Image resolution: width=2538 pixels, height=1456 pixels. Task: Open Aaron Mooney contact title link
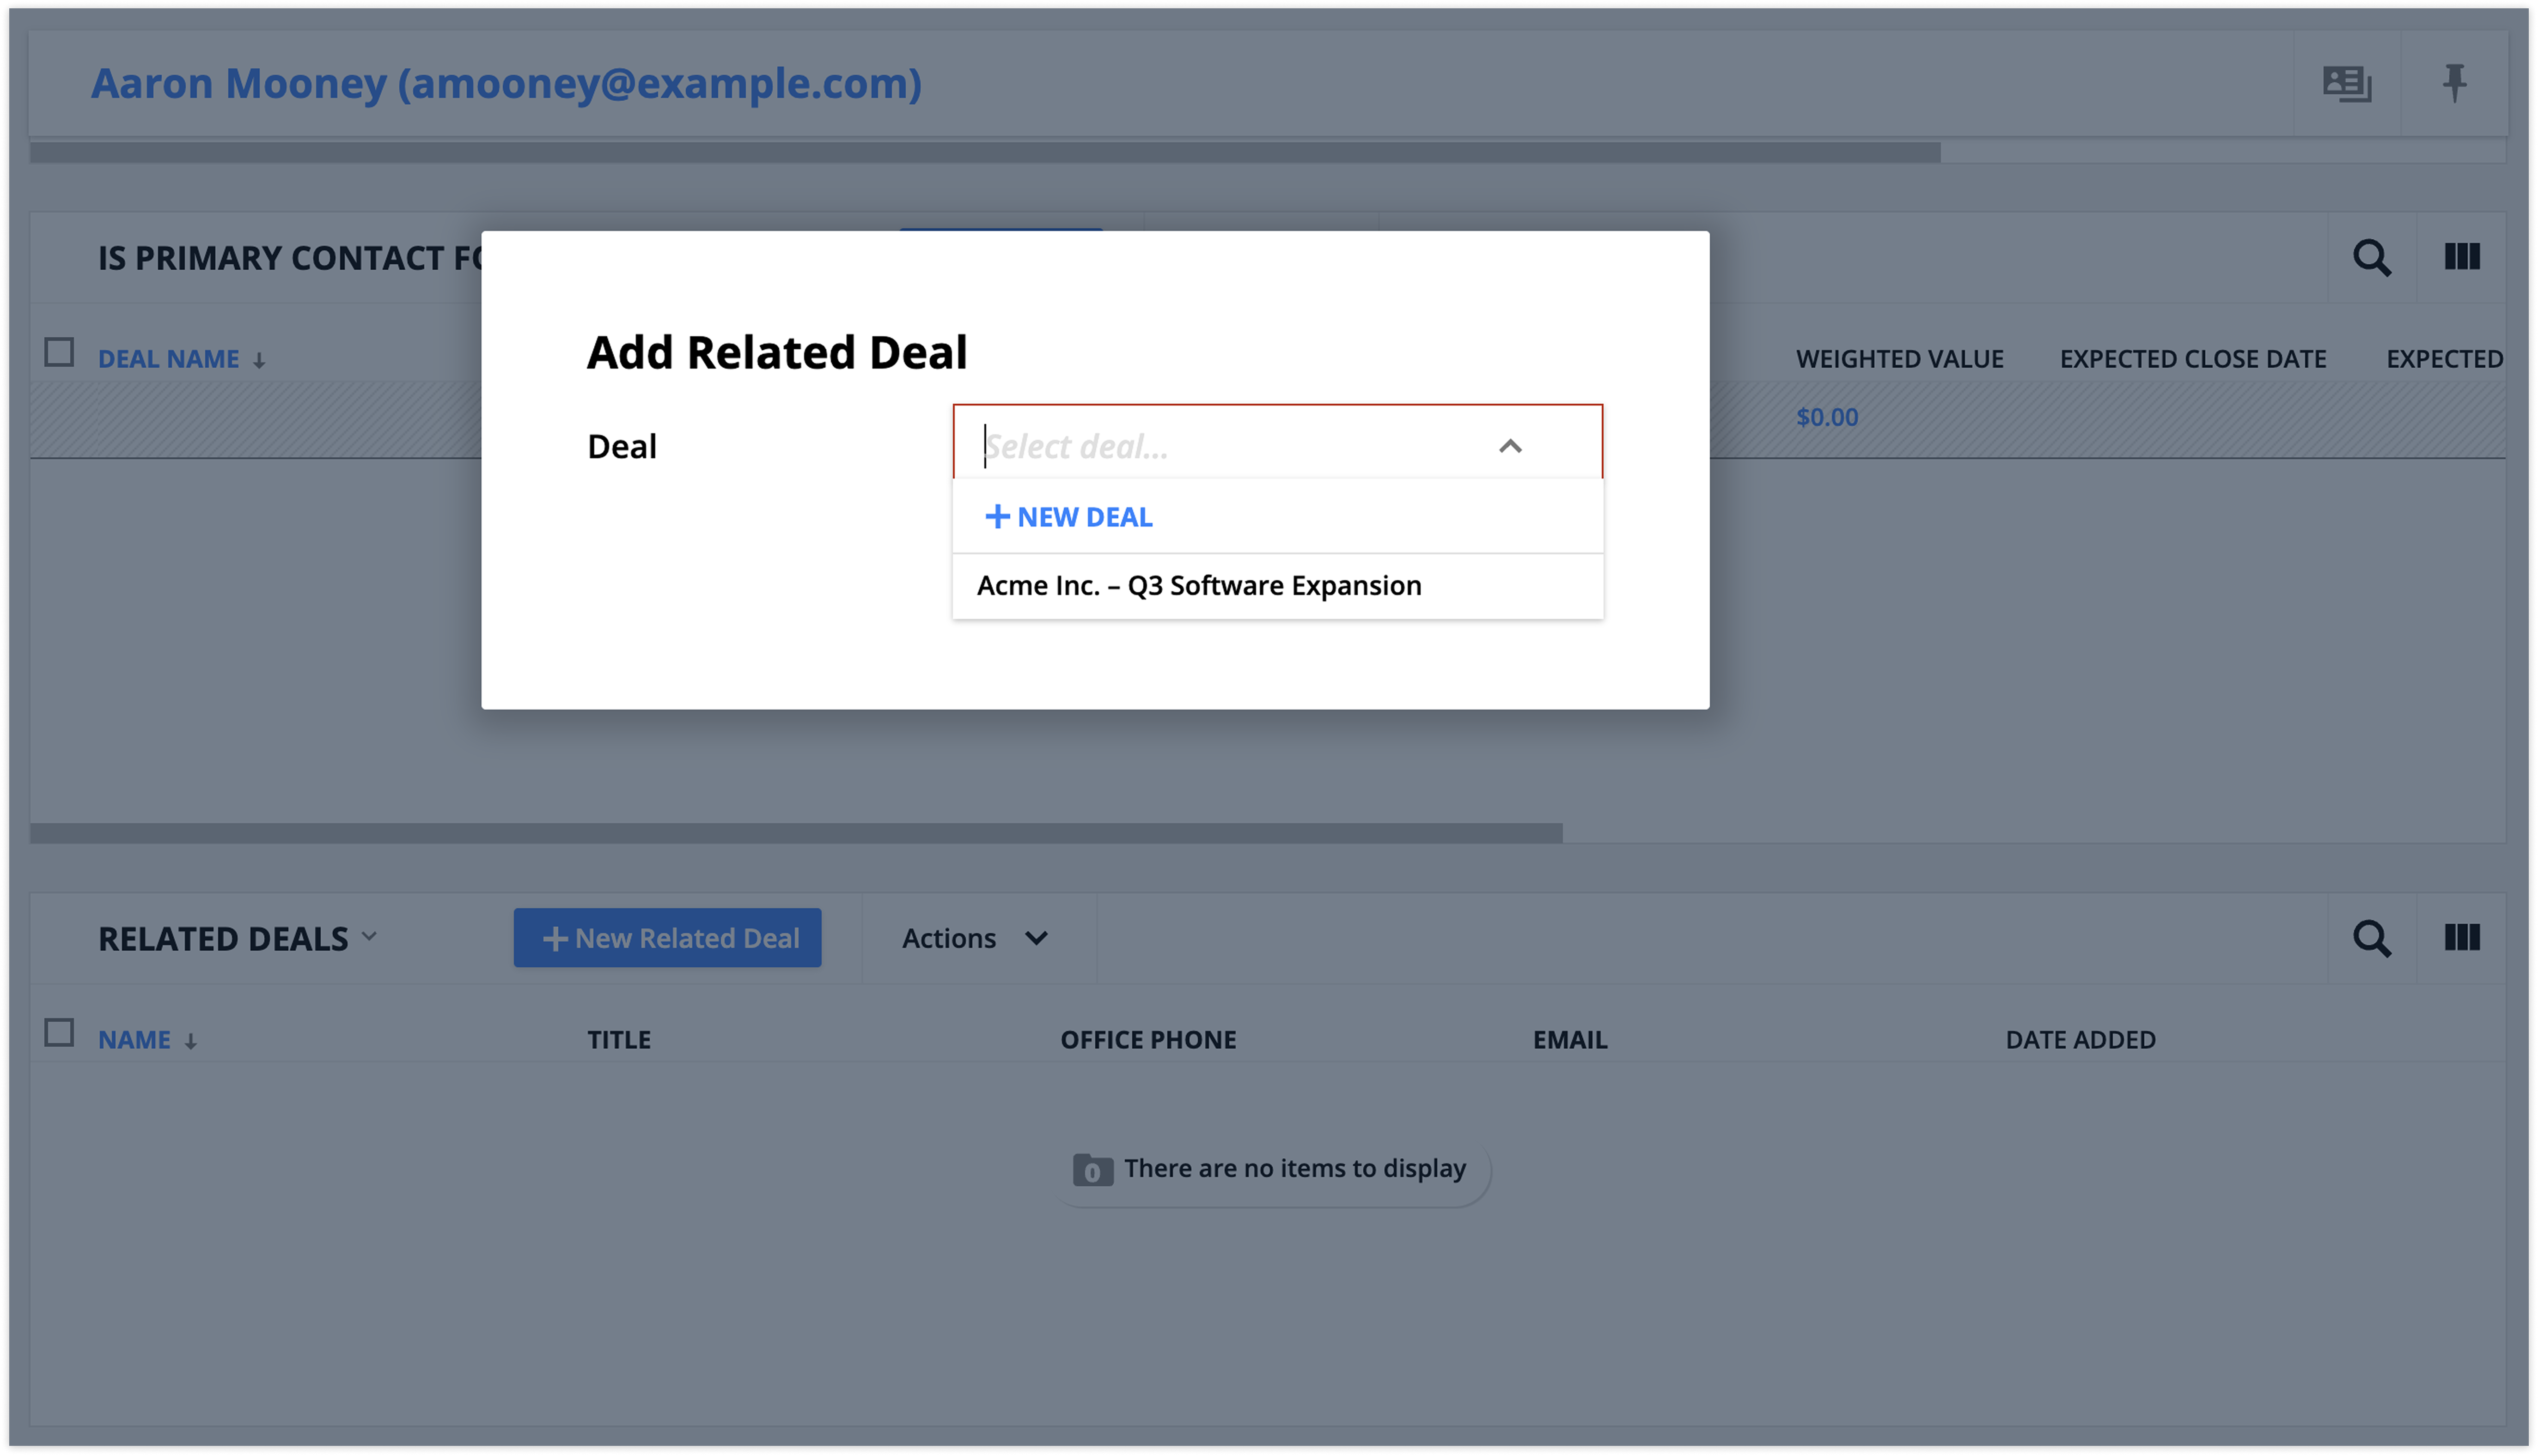506,83
